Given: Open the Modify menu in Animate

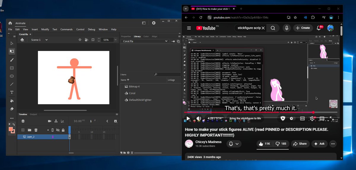Looking at the screenshot, I should pos(45,30).
